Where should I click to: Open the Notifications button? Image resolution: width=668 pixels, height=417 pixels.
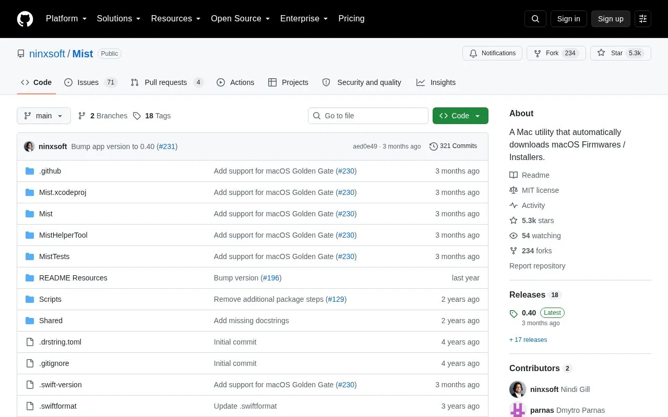(492, 53)
